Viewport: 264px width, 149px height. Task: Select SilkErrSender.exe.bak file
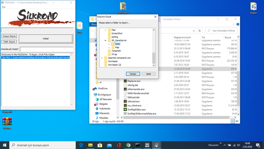pos(138,93)
